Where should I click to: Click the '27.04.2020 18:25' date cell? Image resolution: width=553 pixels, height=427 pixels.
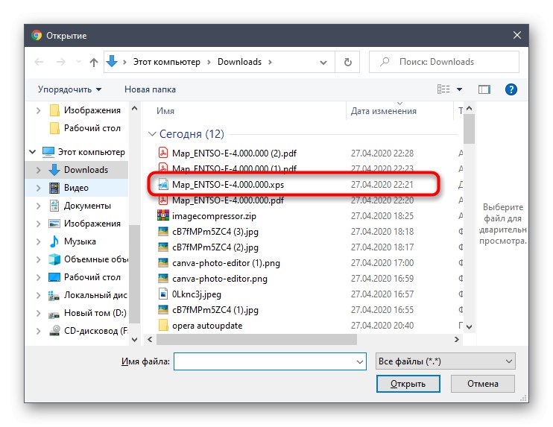[382, 216]
